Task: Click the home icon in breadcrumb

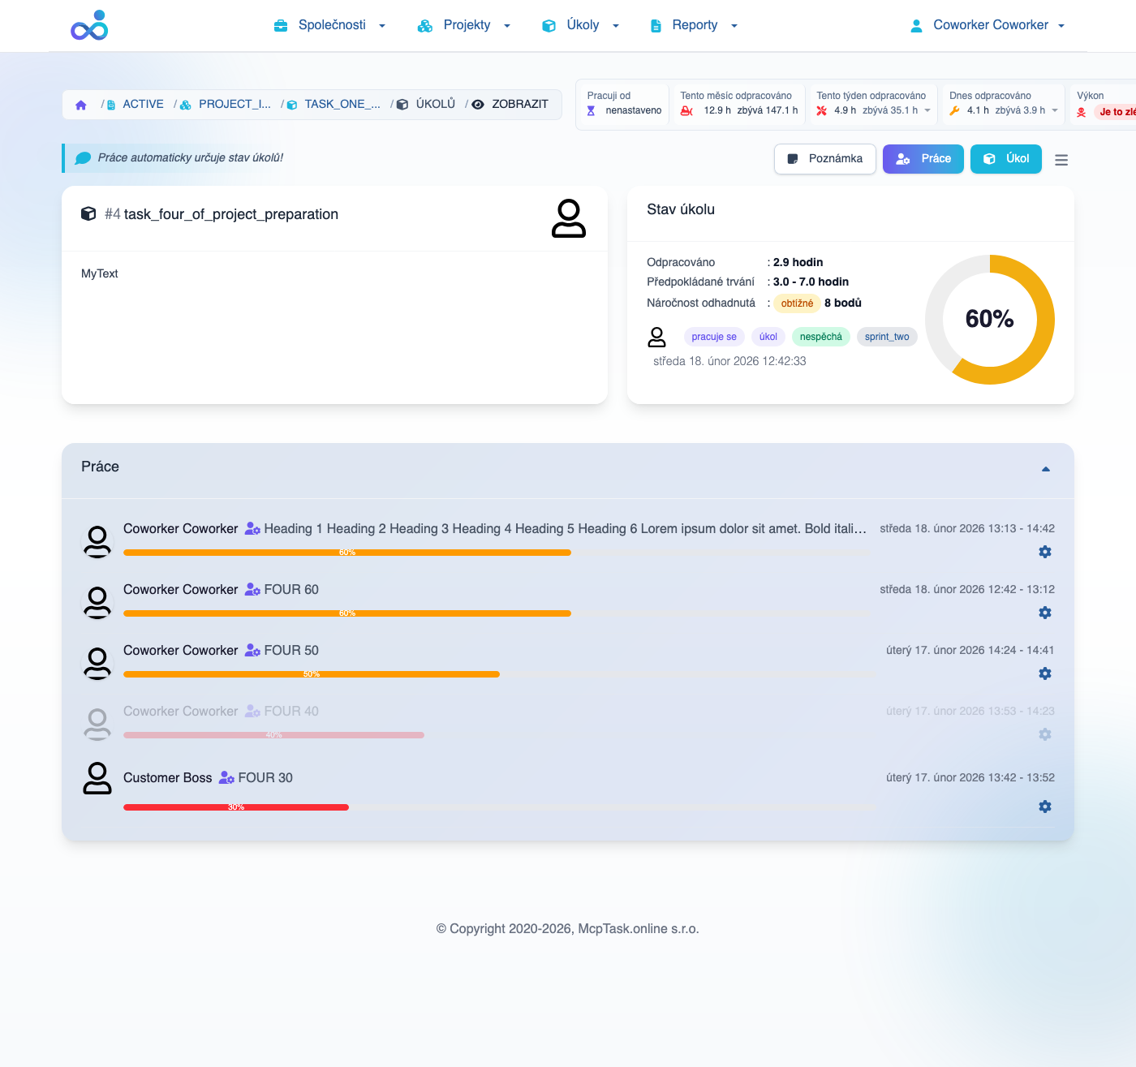Action: tap(81, 105)
